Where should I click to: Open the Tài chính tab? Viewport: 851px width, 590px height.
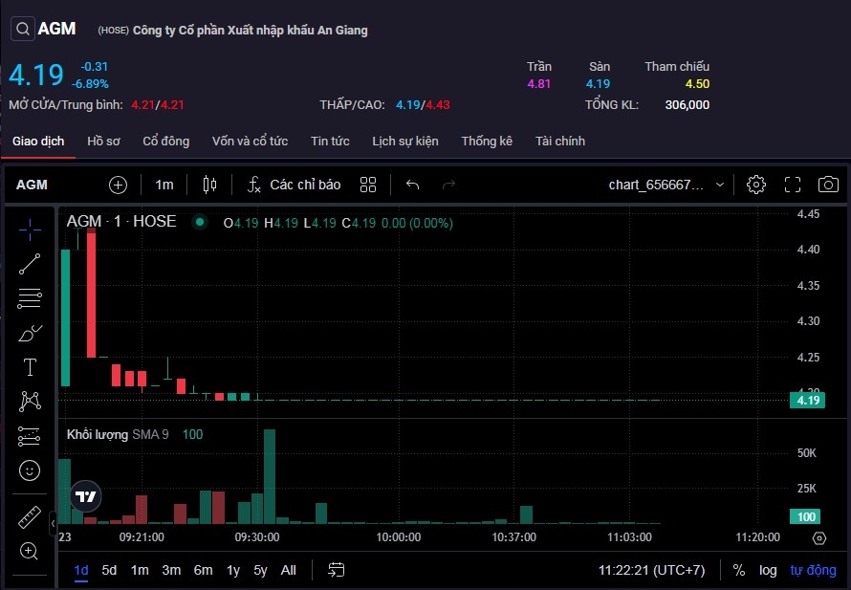coord(560,141)
